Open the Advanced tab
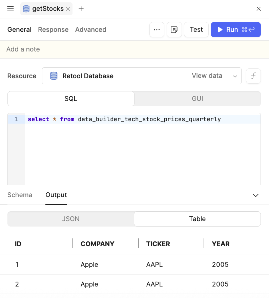 (x=91, y=30)
